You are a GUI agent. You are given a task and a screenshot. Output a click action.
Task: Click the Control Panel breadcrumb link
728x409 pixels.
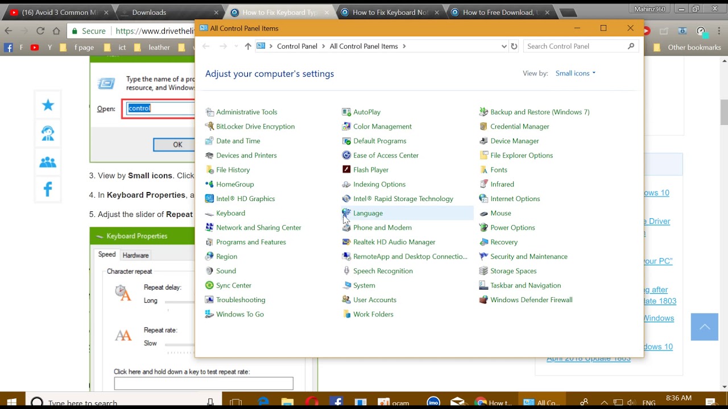[297, 47]
